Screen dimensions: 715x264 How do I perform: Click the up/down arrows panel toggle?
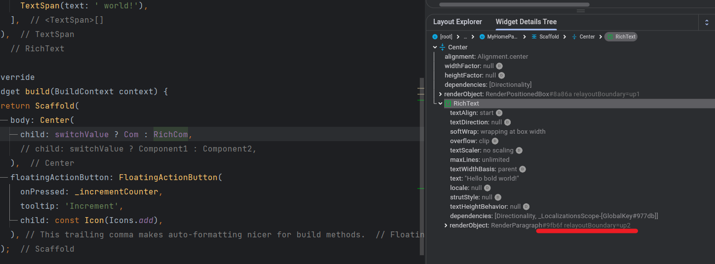click(x=707, y=22)
